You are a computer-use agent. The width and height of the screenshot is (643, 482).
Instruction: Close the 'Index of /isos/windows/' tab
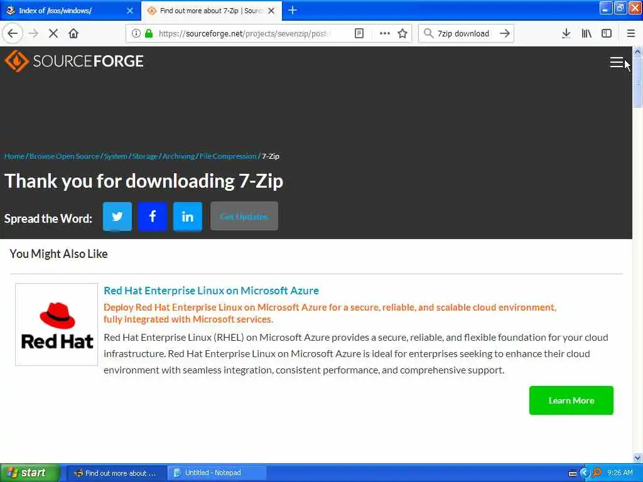(x=130, y=11)
